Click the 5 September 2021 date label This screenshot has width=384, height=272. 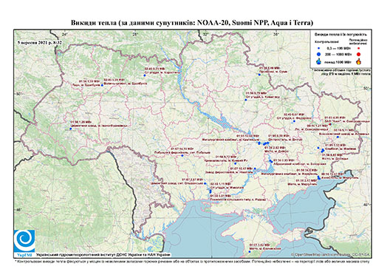[40, 43]
